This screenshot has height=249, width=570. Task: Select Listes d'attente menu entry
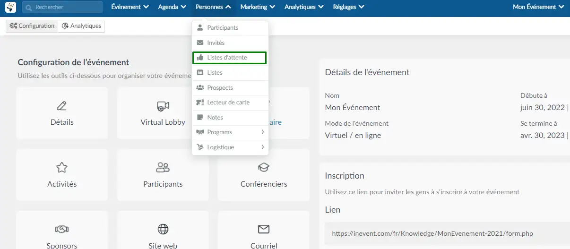click(x=230, y=58)
